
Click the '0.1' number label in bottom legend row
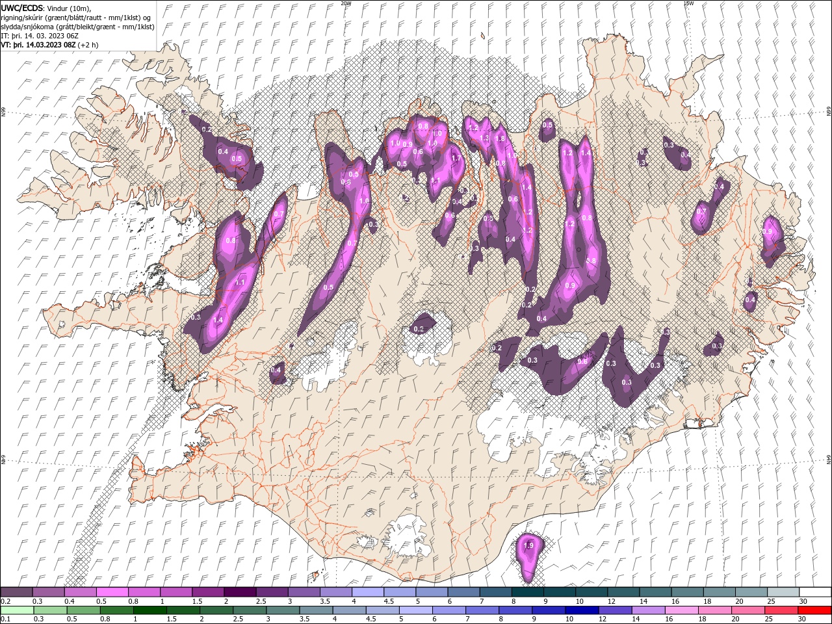[5, 619]
